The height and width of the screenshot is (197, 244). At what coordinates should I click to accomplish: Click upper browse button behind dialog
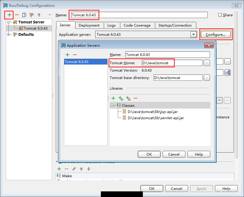227,61
